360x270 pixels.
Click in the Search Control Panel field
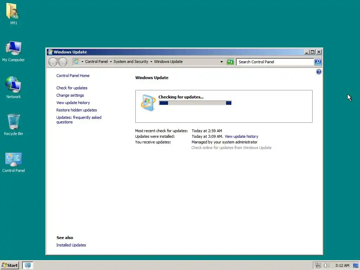(x=275, y=62)
